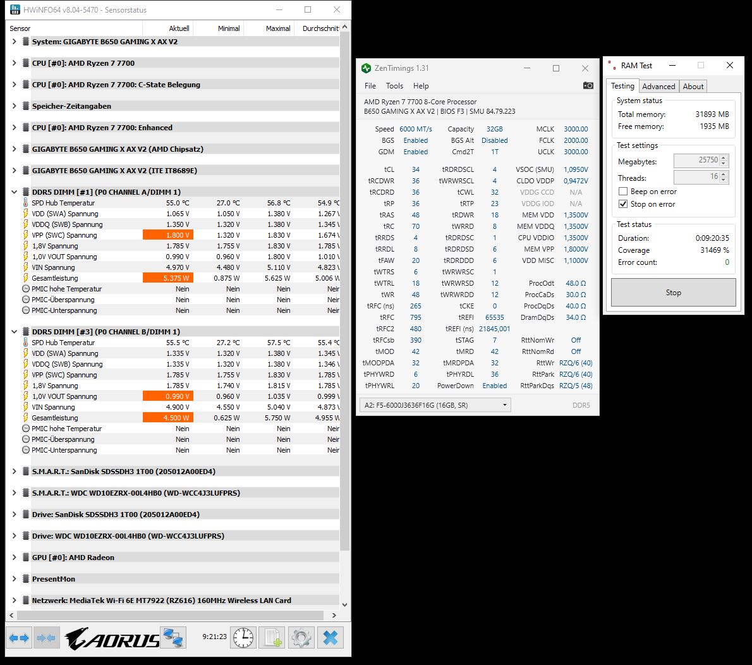Click the Megabytes input field showing 25750
Image resolution: width=752 pixels, height=665 pixels.
[x=696, y=161]
